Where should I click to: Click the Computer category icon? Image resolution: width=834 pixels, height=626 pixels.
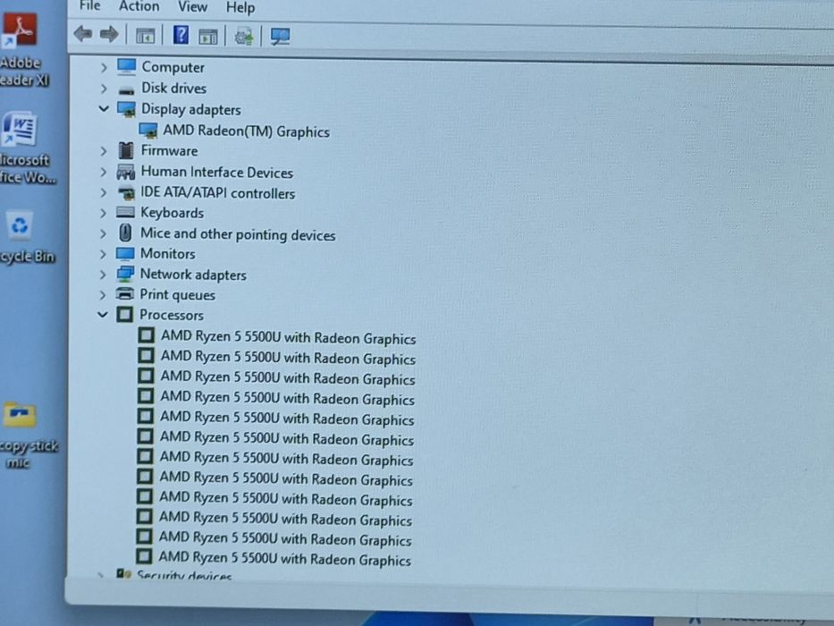pos(126,66)
